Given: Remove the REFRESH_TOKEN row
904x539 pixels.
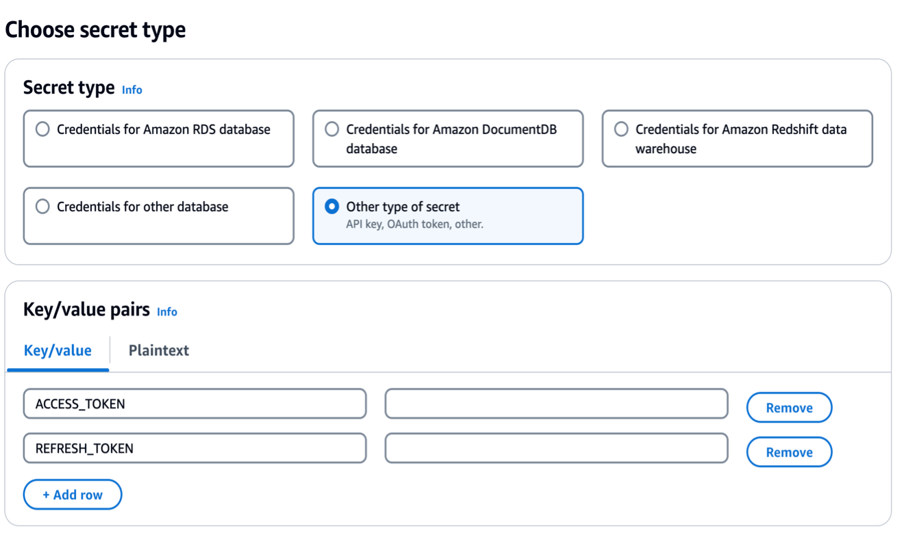Looking at the screenshot, I should (789, 452).
